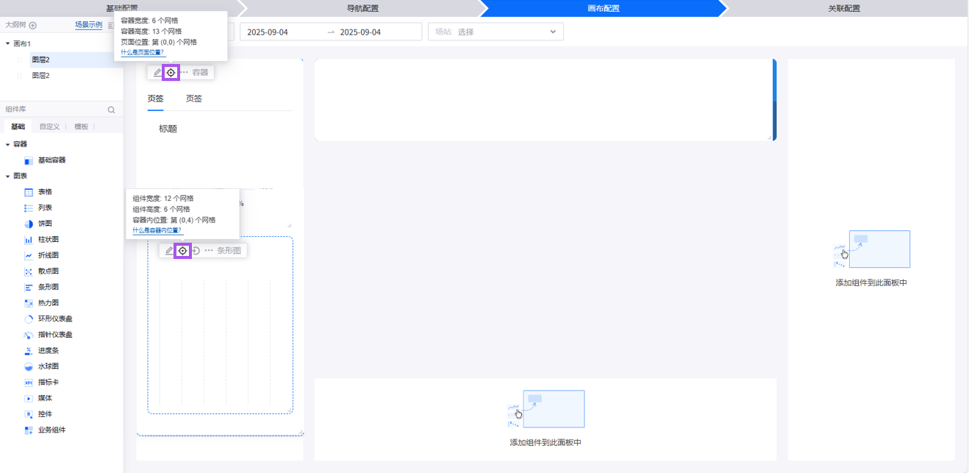Pick the 指标卡 KPI component
Screen dimensions: 969x473
click(48, 383)
